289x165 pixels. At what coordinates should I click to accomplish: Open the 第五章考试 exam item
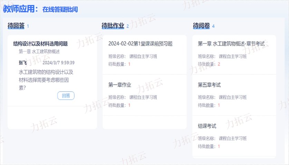point(209,85)
